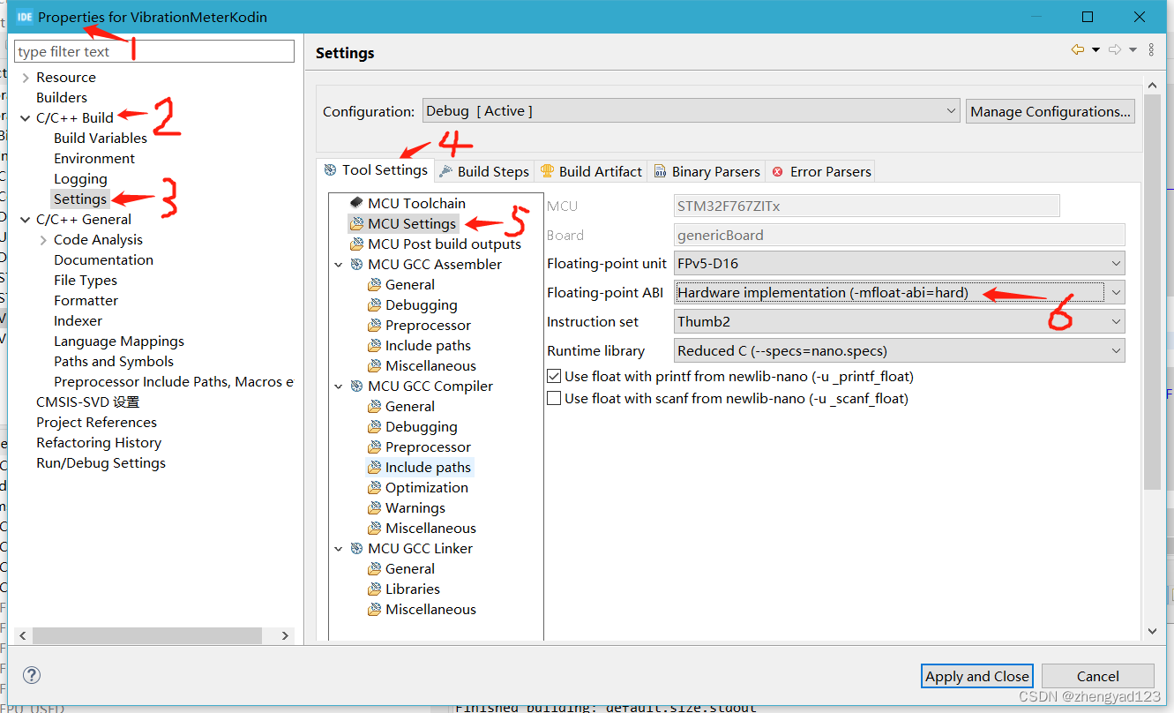Image resolution: width=1174 pixels, height=713 pixels.
Task: Select Refactoring History tree item
Action: click(99, 442)
